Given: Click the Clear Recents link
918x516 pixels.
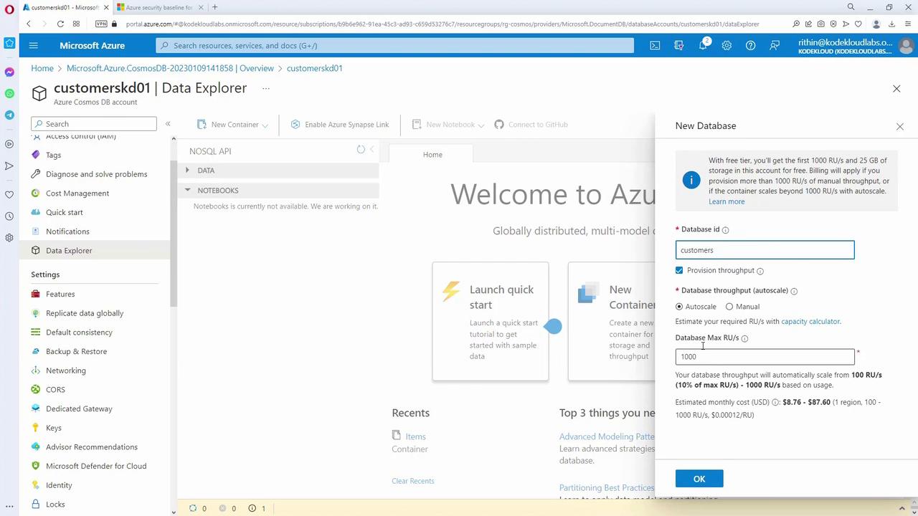Looking at the screenshot, I should click(413, 481).
